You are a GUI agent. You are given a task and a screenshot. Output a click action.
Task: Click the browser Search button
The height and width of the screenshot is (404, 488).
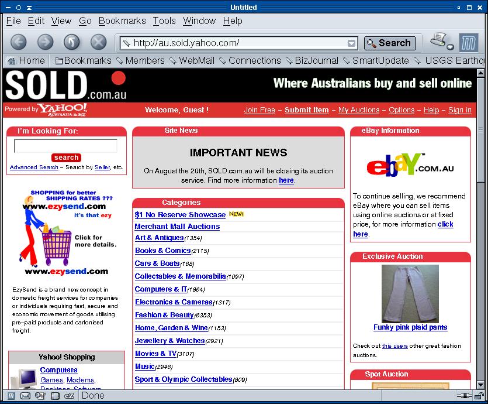point(390,43)
